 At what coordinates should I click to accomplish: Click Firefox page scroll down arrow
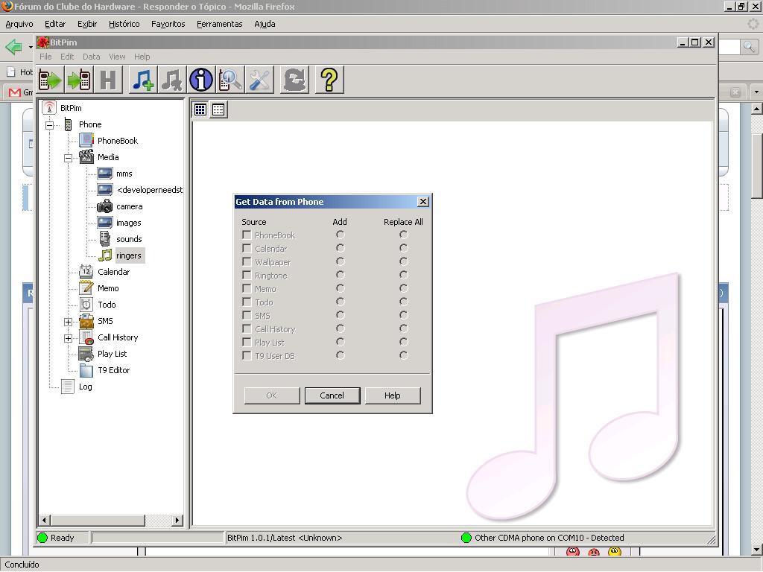pos(756,550)
